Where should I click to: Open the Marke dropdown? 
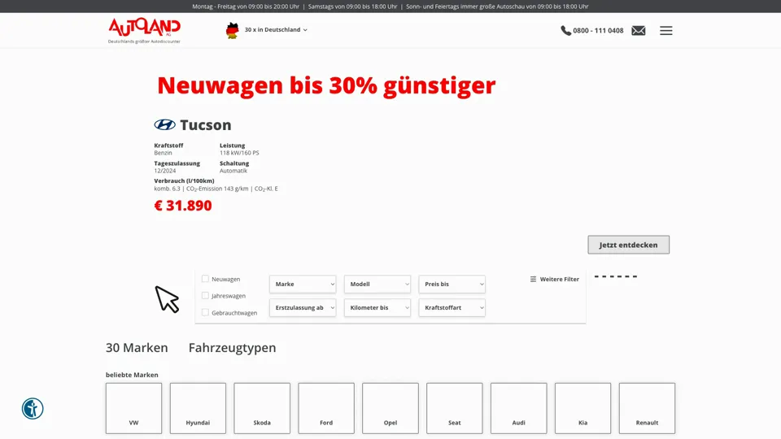pyautogui.click(x=303, y=285)
